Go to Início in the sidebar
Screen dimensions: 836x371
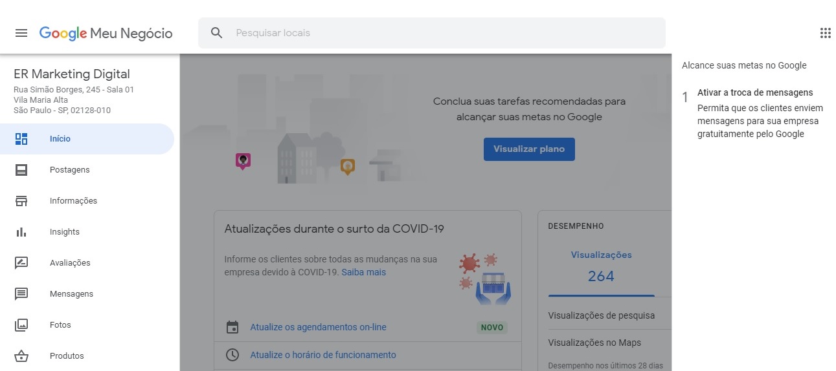click(87, 139)
